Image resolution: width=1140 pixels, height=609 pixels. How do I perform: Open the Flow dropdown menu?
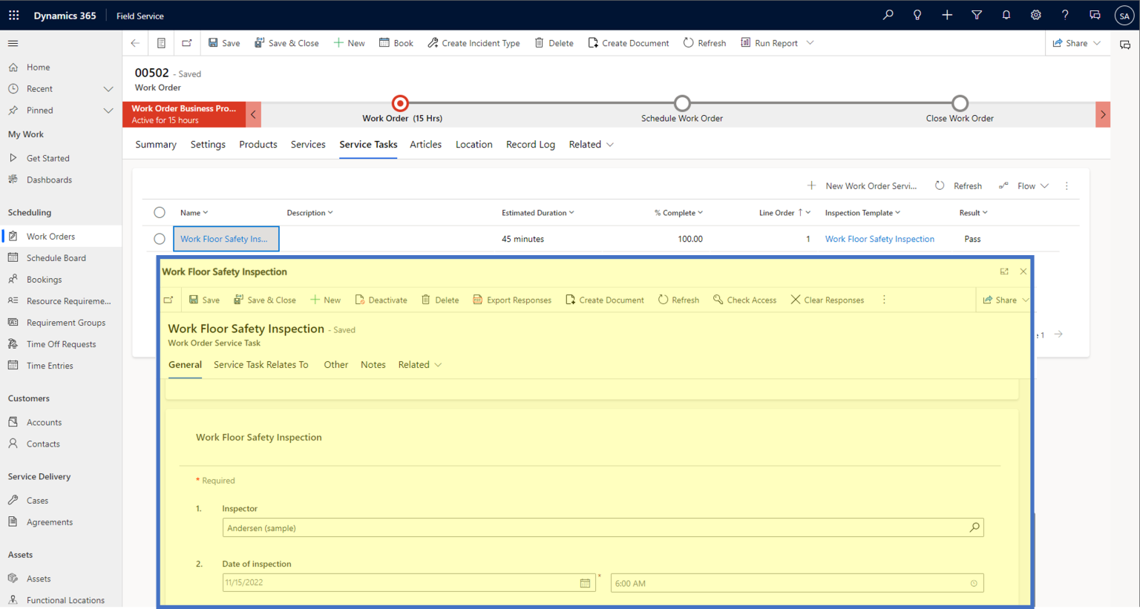(x=1026, y=185)
